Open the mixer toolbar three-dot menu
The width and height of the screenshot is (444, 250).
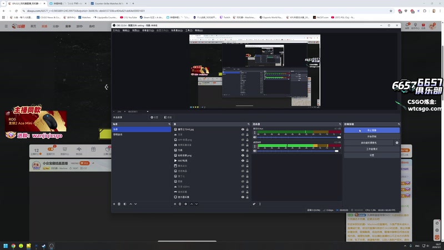pyautogui.click(x=260, y=204)
